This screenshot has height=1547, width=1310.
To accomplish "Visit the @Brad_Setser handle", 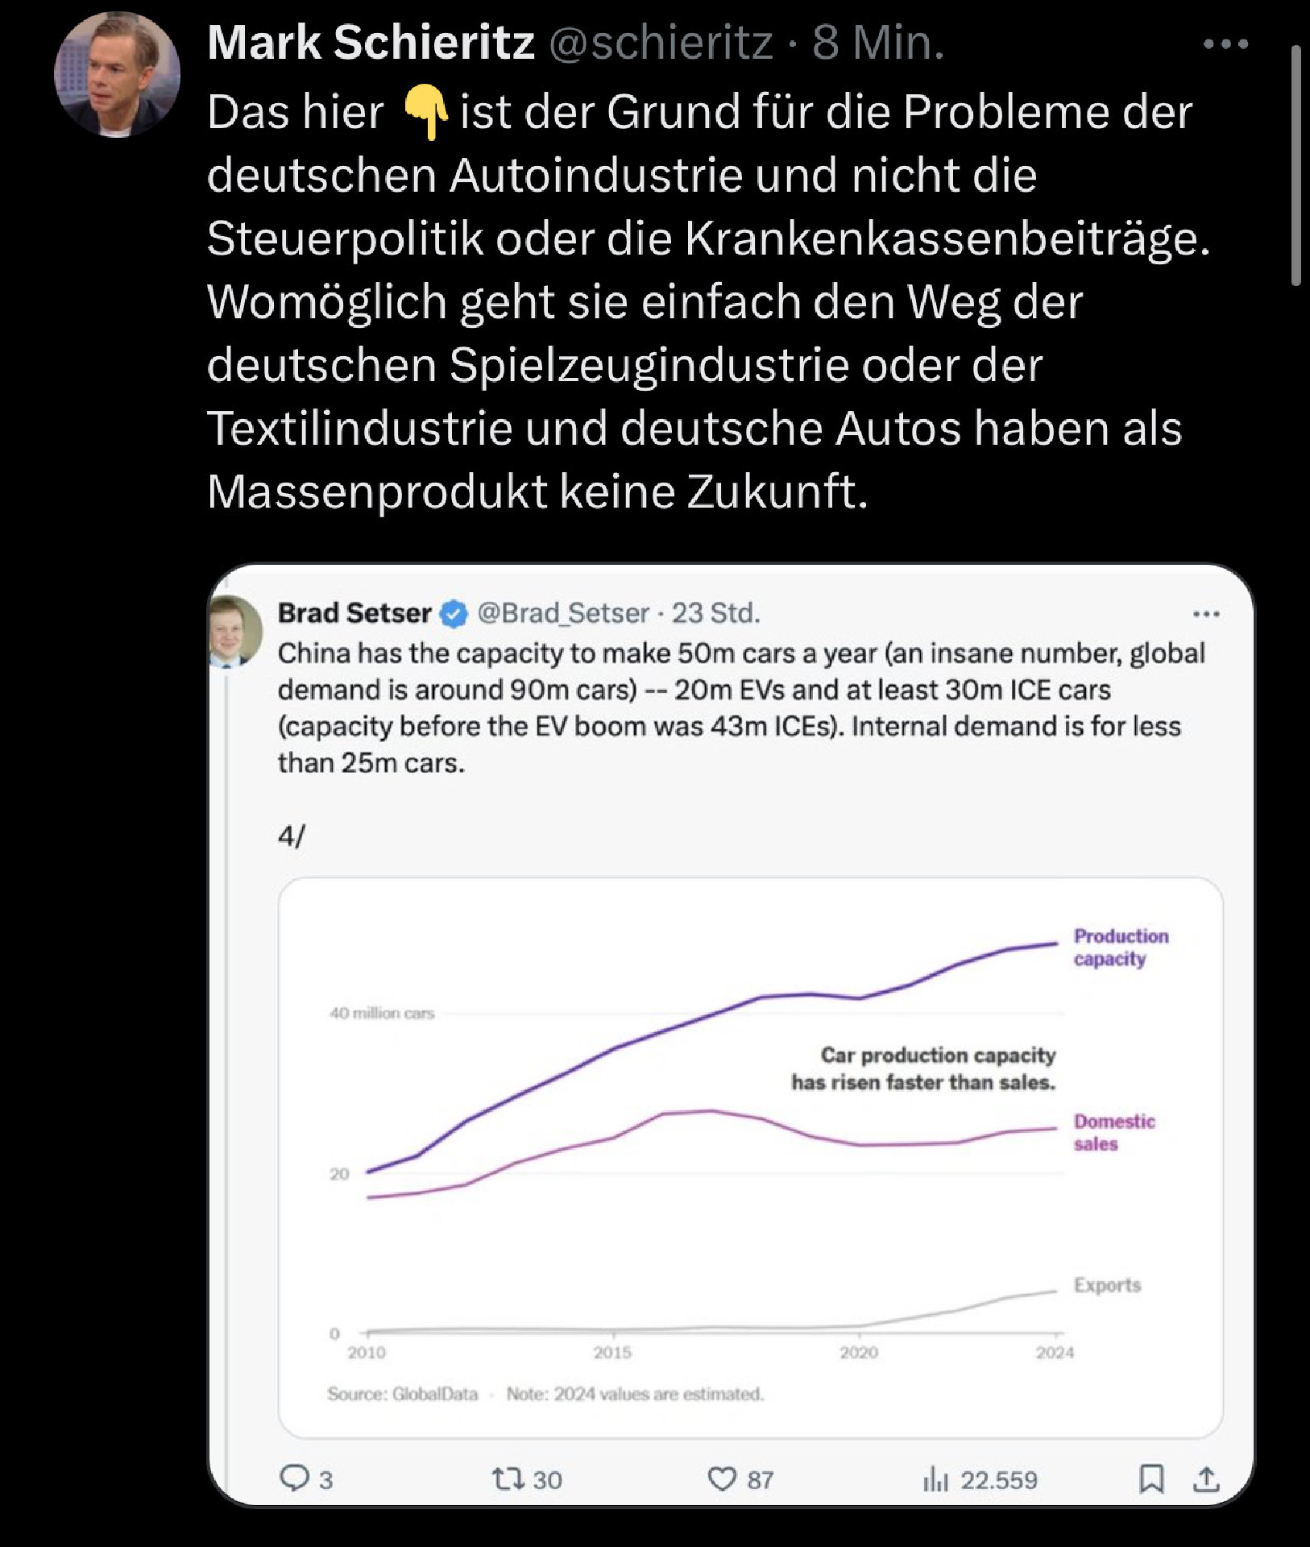I will 563,614.
